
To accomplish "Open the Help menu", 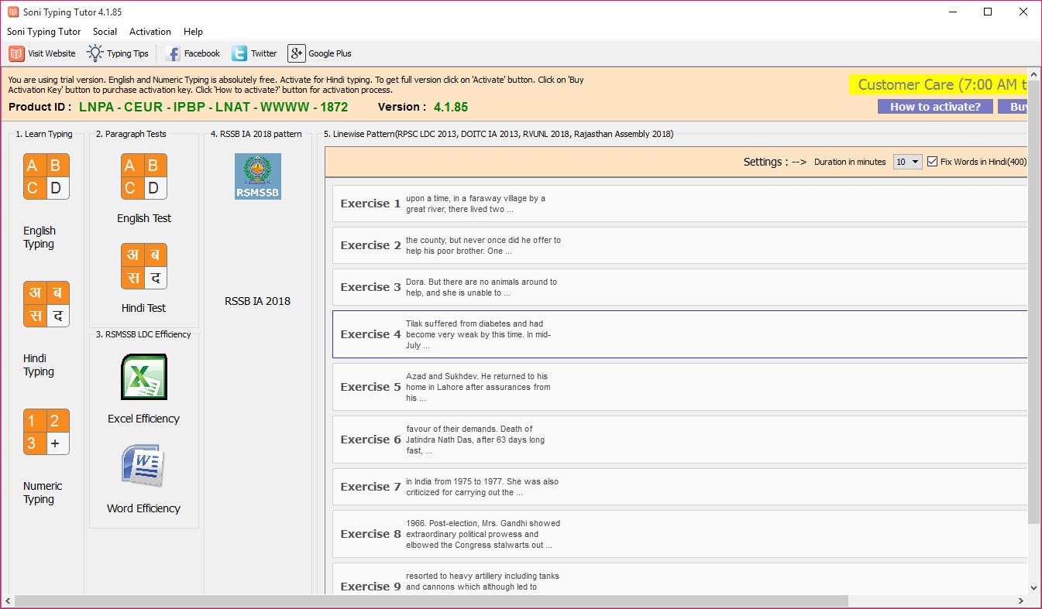I will point(193,32).
